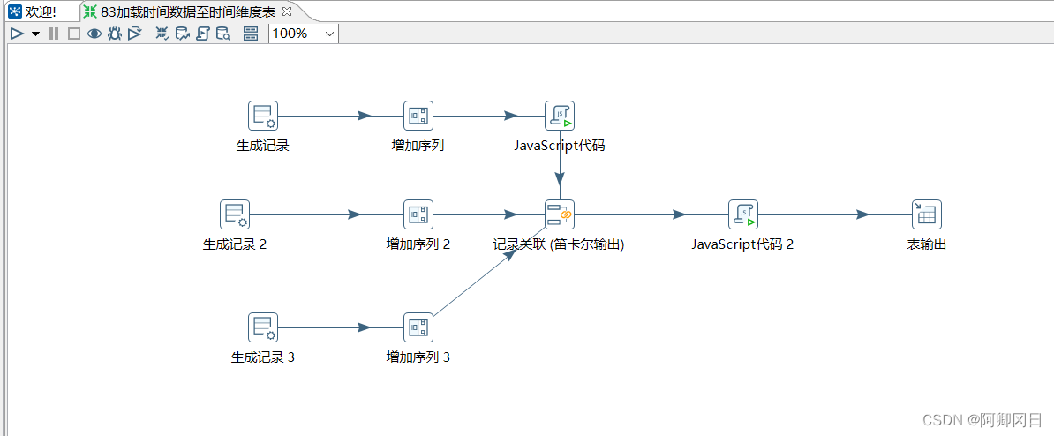Viewport: 1054px width, 436px height.
Task: Run the transformation with play button
Action: click(16, 34)
